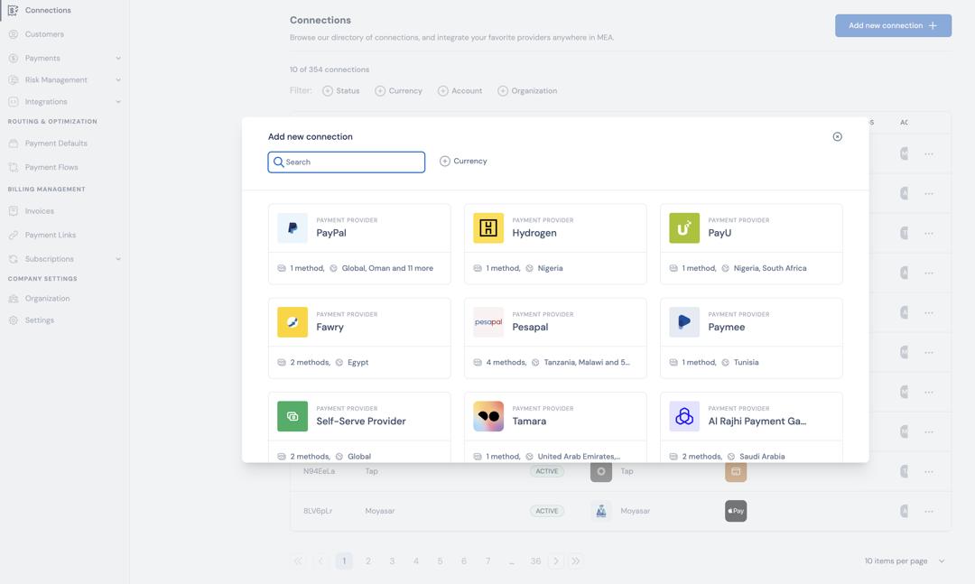Open Payment Flows in sidebar
Viewport: 975px width, 584px height.
pyautogui.click(x=51, y=168)
